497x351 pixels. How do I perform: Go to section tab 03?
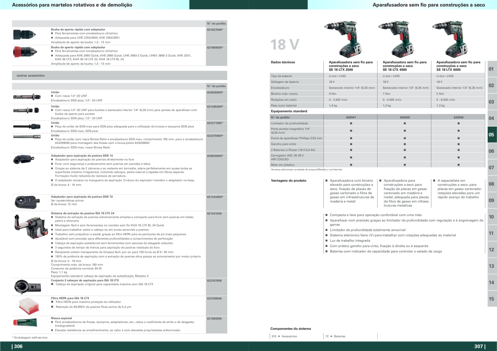click(492, 102)
